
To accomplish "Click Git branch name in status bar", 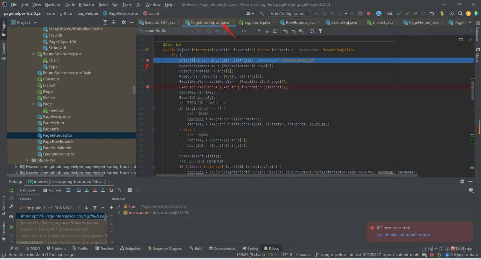I will [x=367, y=255].
